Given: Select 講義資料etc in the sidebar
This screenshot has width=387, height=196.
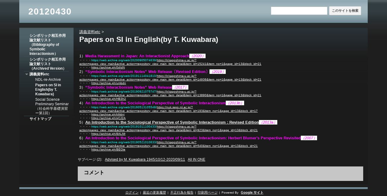Looking at the screenshot, I should [x=39, y=74].
